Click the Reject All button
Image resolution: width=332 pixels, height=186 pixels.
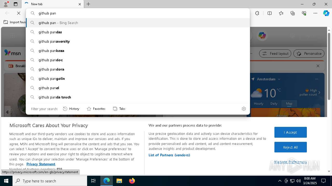click(290, 147)
